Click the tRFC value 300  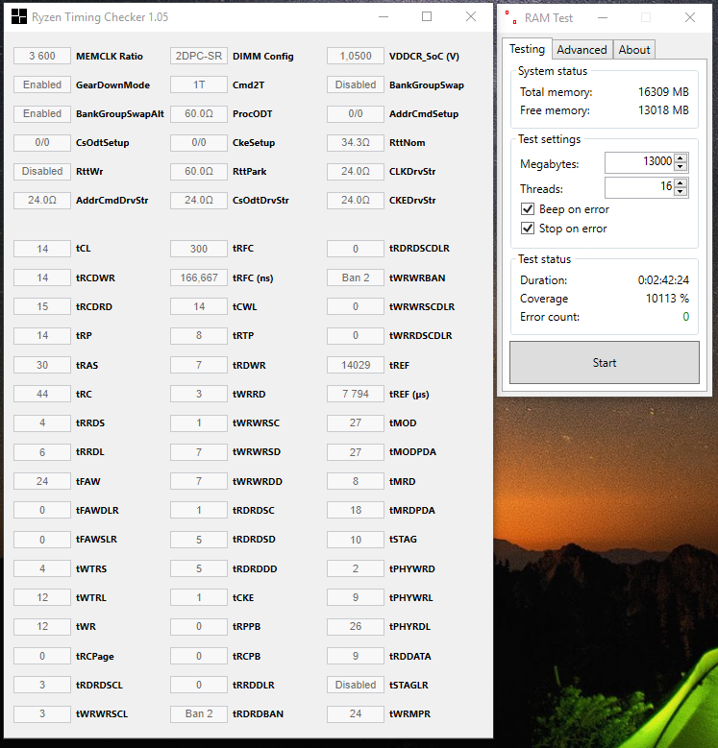[x=199, y=249]
